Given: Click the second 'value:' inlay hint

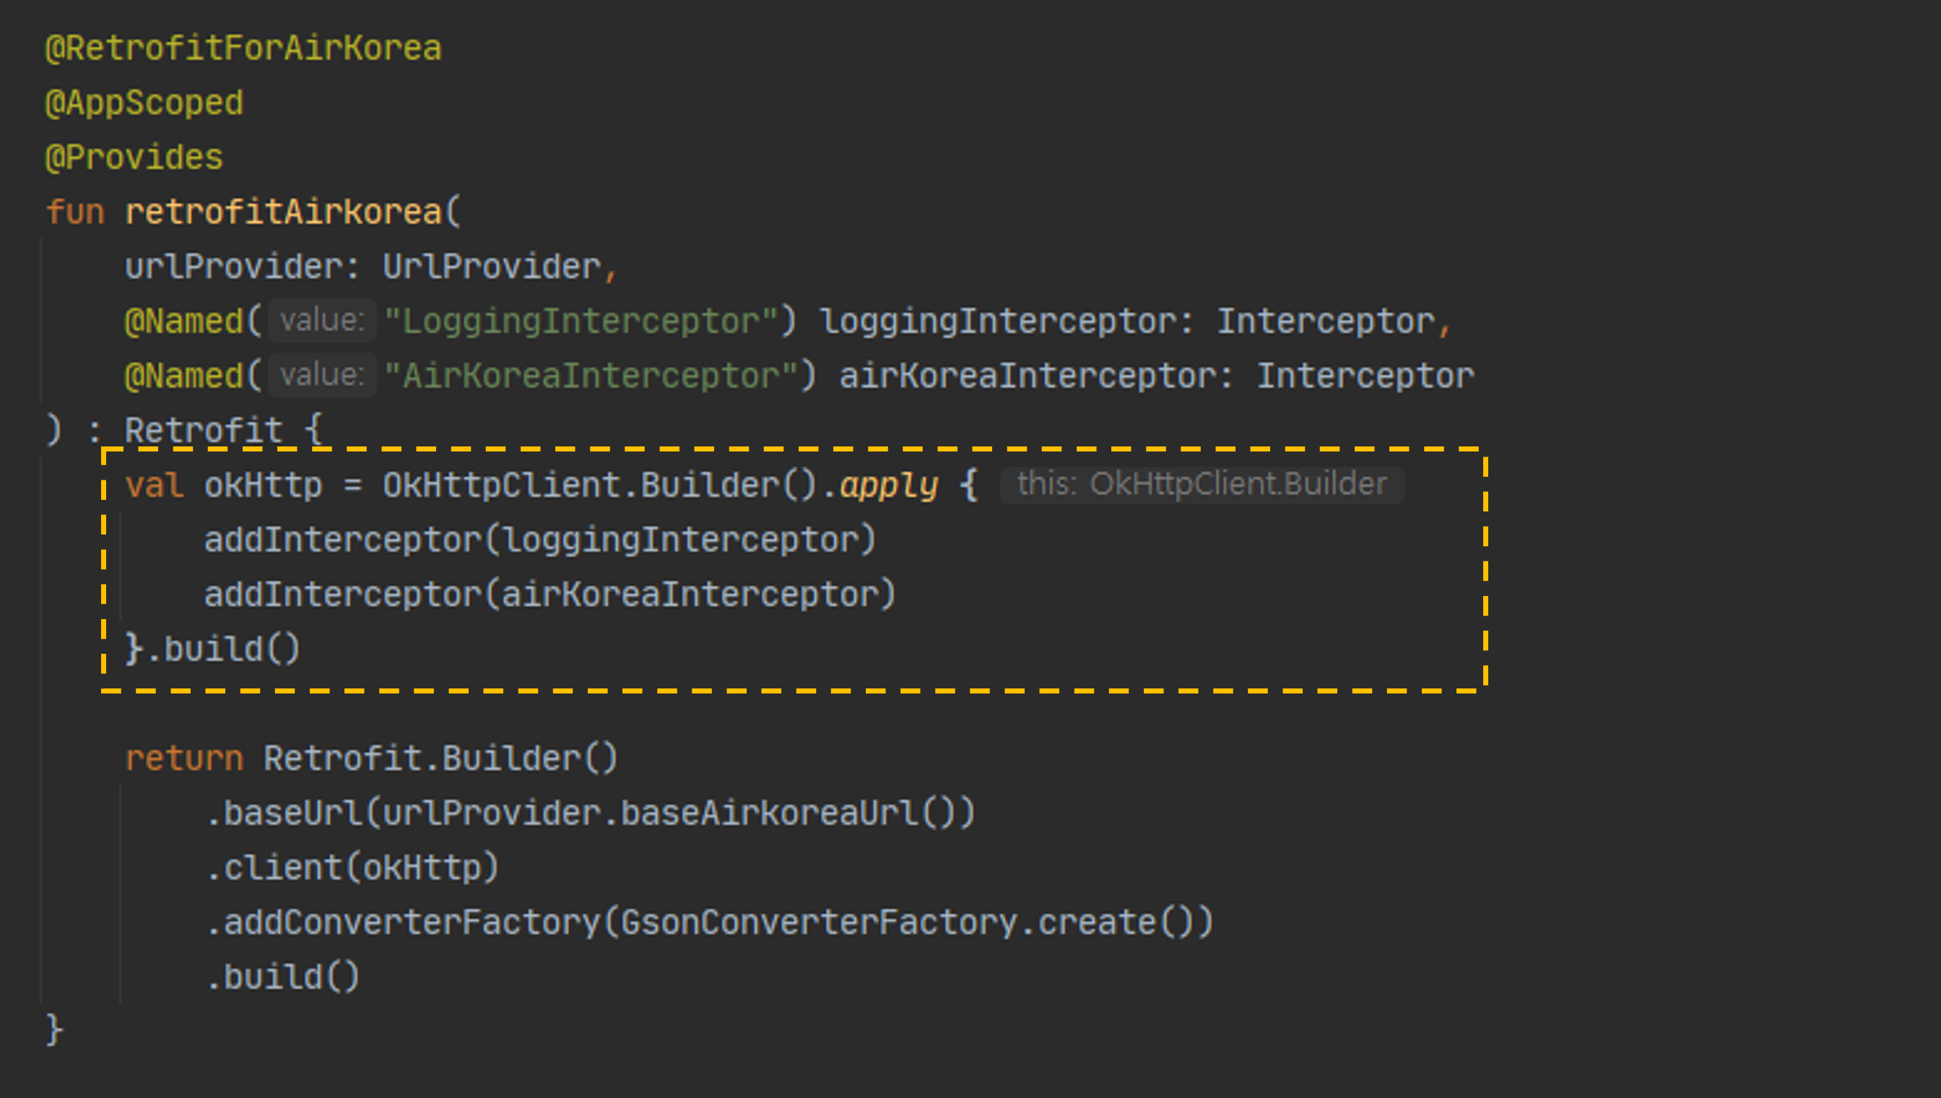Looking at the screenshot, I should click(x=322, y=376).
